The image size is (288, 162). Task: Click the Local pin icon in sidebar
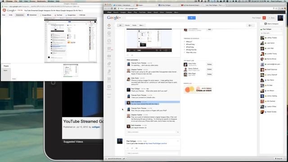coord(109,72)
